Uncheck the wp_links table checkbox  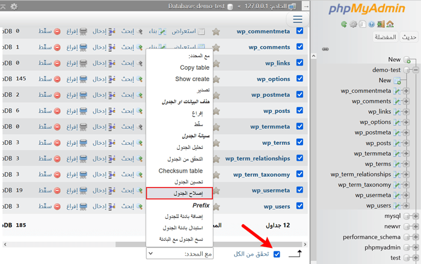(x=300, y=63)
